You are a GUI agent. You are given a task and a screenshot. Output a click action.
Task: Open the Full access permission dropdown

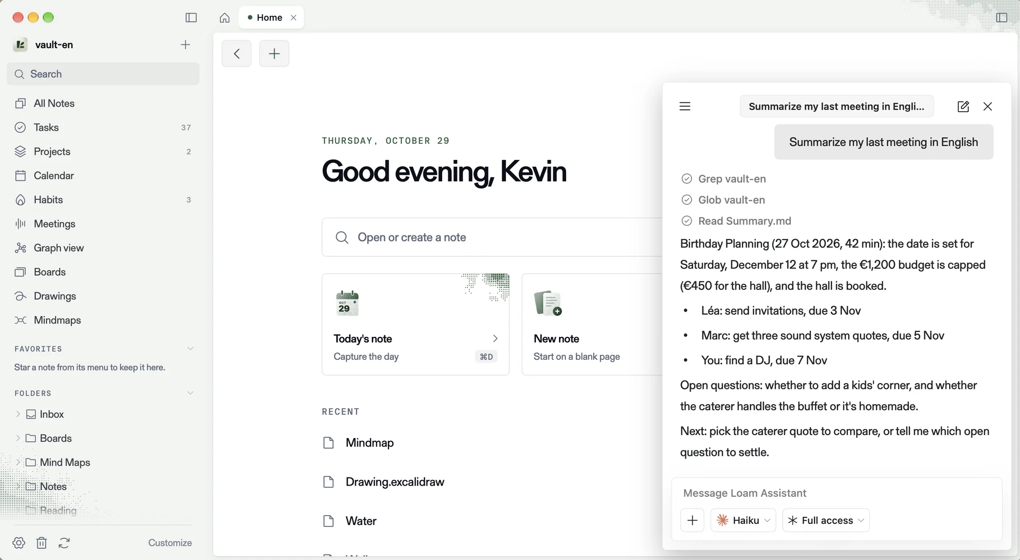(x=826, y=520)
